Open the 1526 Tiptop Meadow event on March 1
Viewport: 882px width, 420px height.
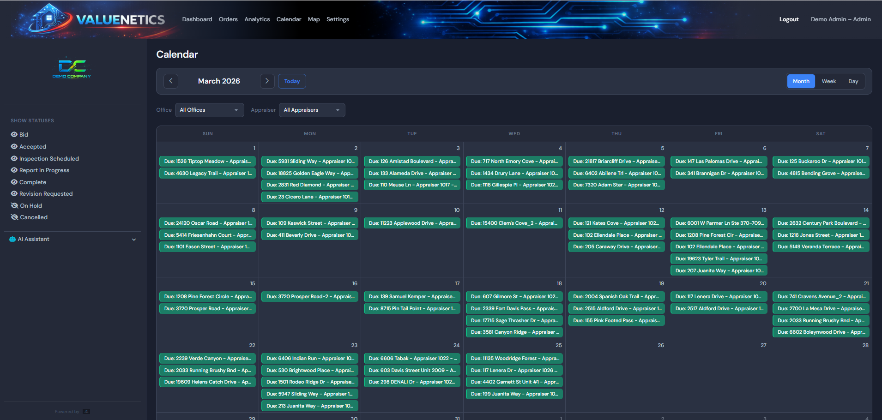[207, 161]
